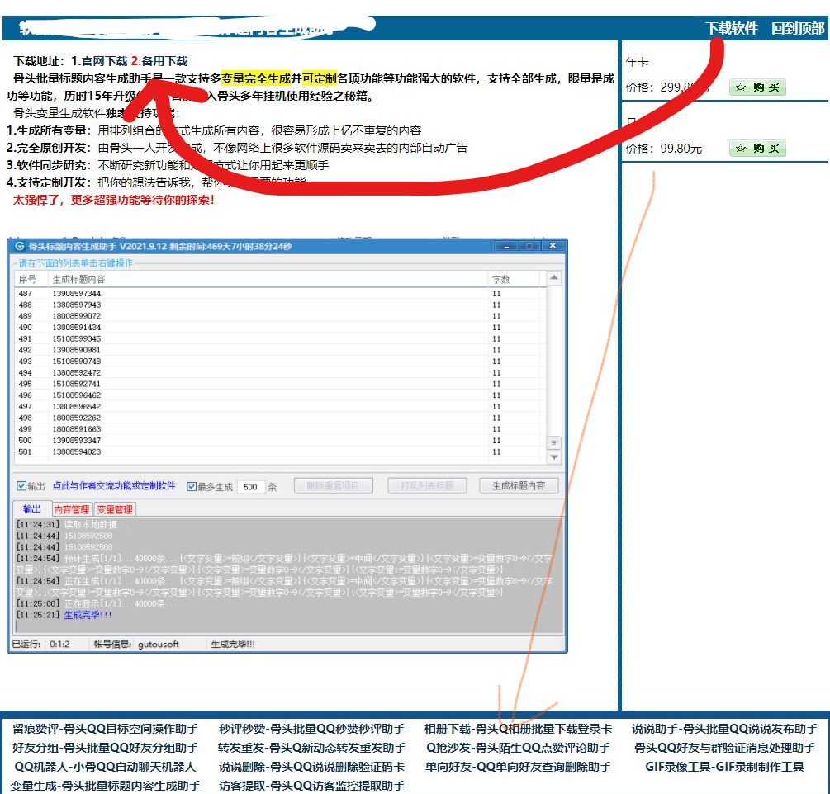Viewport: 830px width, 794px height.
Task: Open the 官网下载 download link
Action: coord(104,61)
